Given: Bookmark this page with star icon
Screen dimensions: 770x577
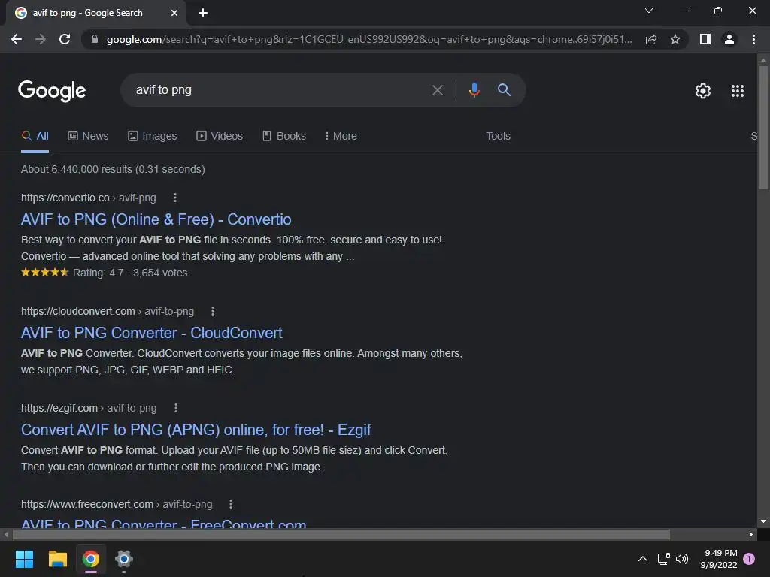Looking at the screenshot, I should pyautogui.click(x=675, y=39).
